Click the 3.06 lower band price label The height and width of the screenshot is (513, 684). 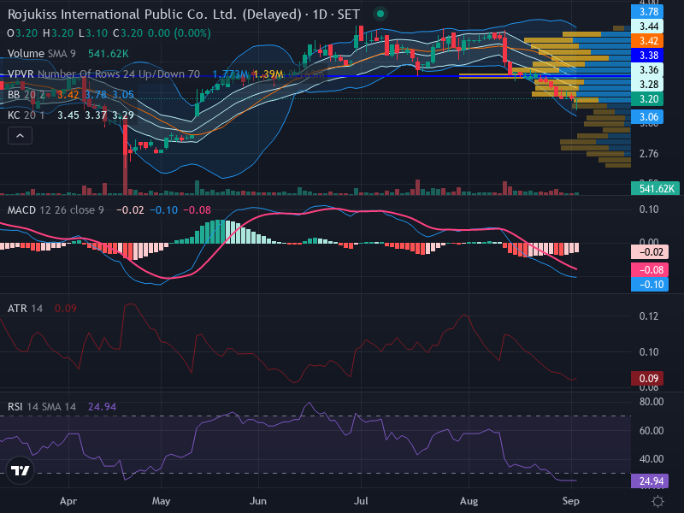click(x=647, y=116)
